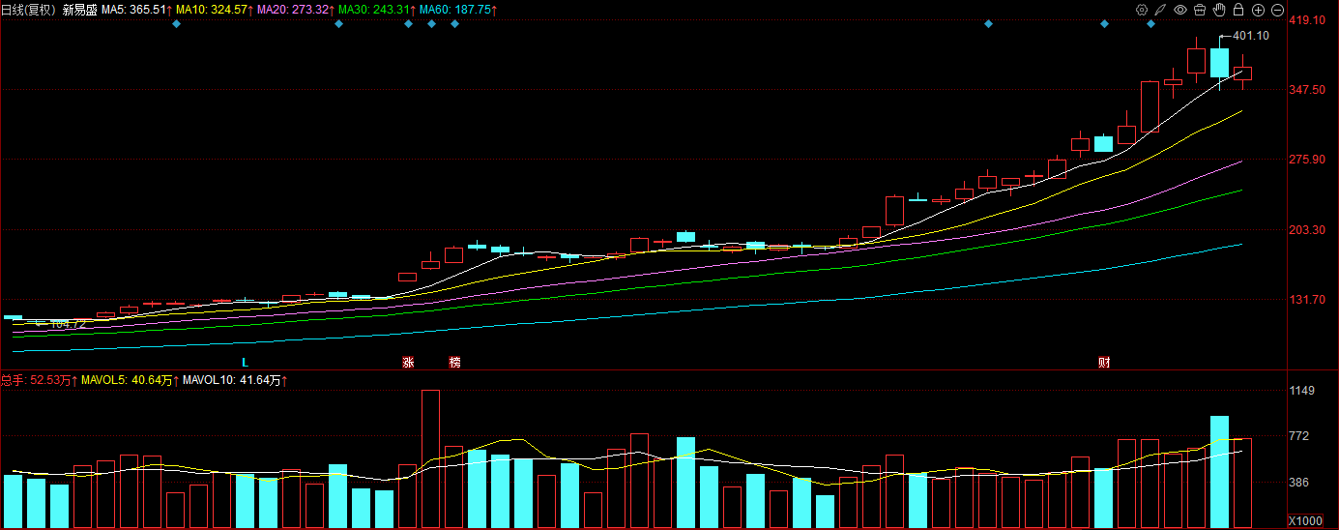The image size is (1339, 530).
Task: Click the 347.50 price axis label
Action: coord(1306,89)
